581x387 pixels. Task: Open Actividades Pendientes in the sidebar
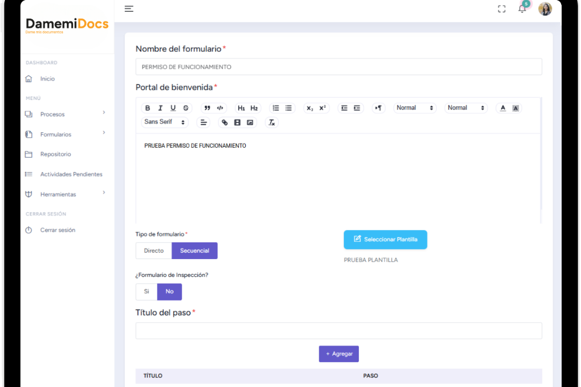pos(71,174)
